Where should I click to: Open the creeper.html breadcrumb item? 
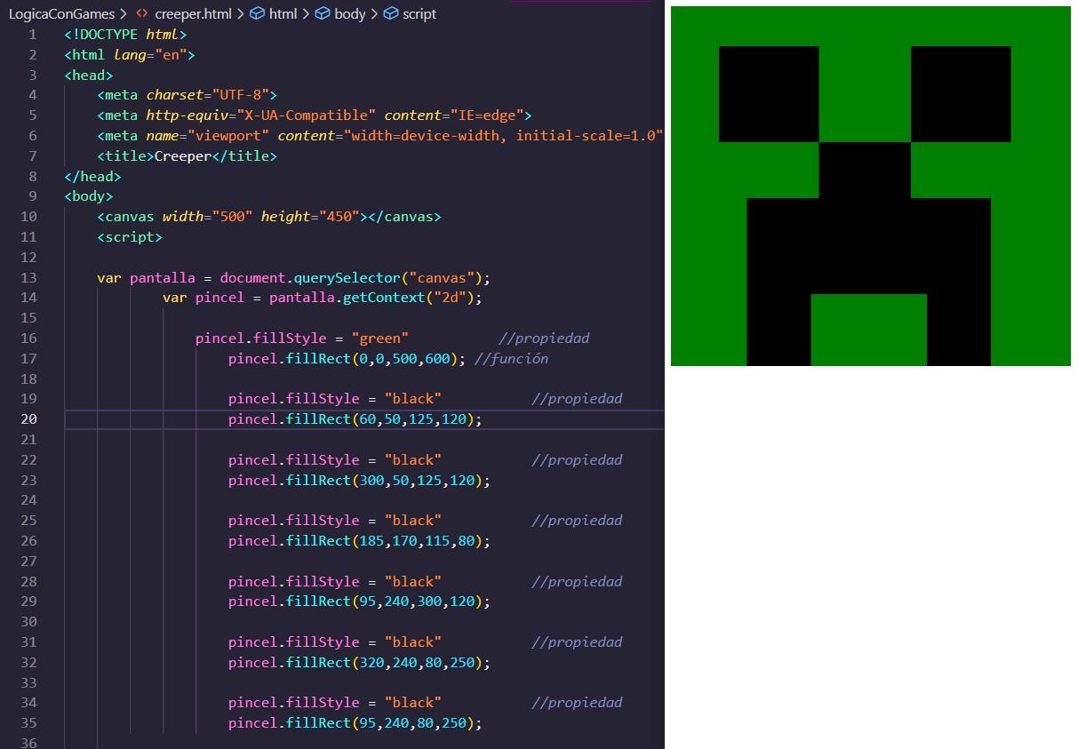193,14
